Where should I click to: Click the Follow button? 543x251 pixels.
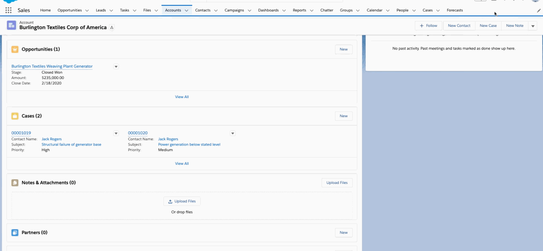click(428, 25)
